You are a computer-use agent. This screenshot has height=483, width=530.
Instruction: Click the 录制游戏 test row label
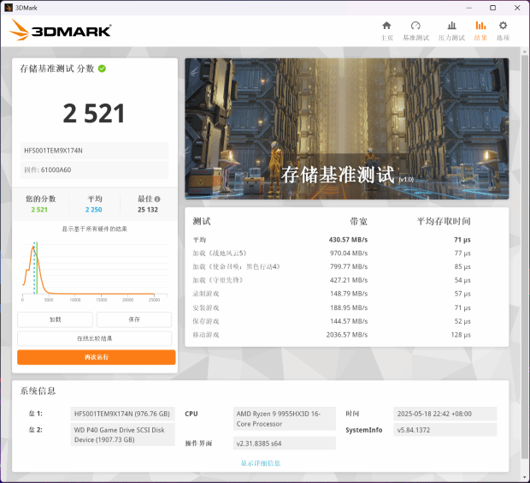click(x=206, y=294)
